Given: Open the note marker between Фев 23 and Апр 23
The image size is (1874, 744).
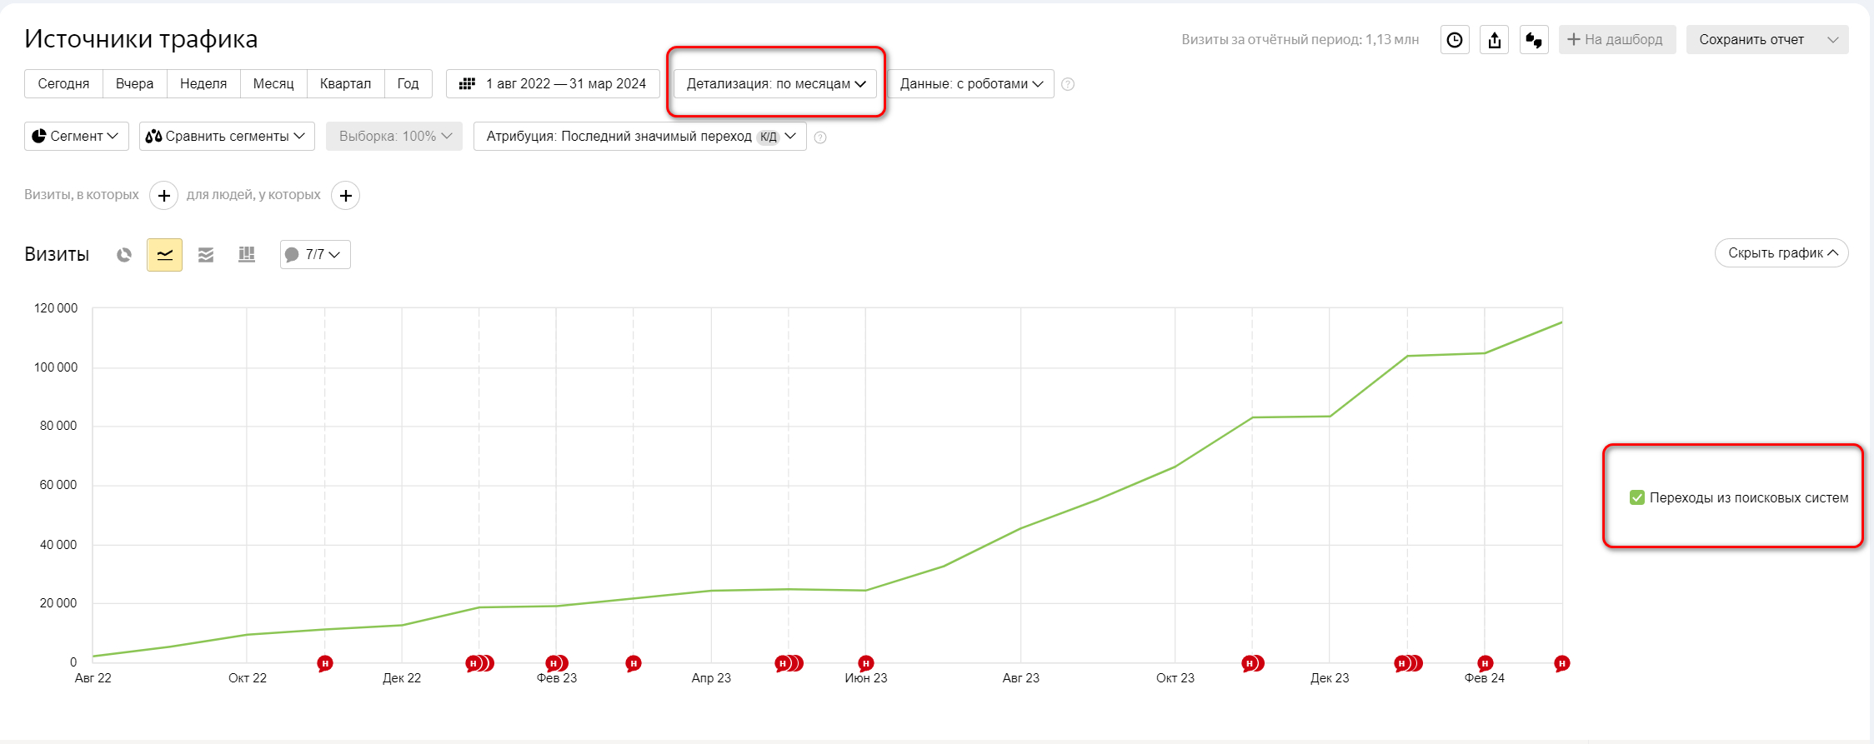Looking at the screenshot, I should click(634, 664).
